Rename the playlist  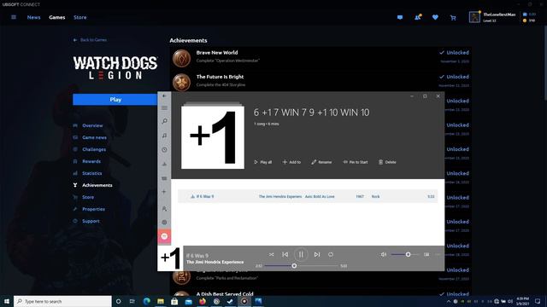[x=321, y=162]
